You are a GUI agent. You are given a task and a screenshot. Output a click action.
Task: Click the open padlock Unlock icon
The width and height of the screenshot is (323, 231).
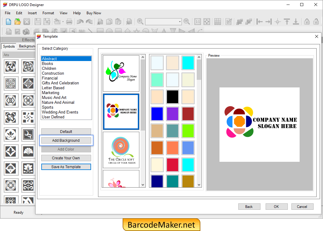coord(316,22)
